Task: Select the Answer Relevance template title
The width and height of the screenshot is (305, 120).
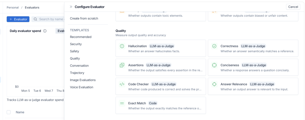Action: [x=234, y=84]
